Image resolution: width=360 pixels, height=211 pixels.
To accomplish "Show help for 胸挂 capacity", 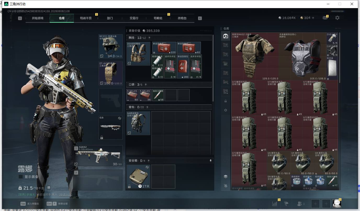I will pyautogui.click(x=149, y=38).
